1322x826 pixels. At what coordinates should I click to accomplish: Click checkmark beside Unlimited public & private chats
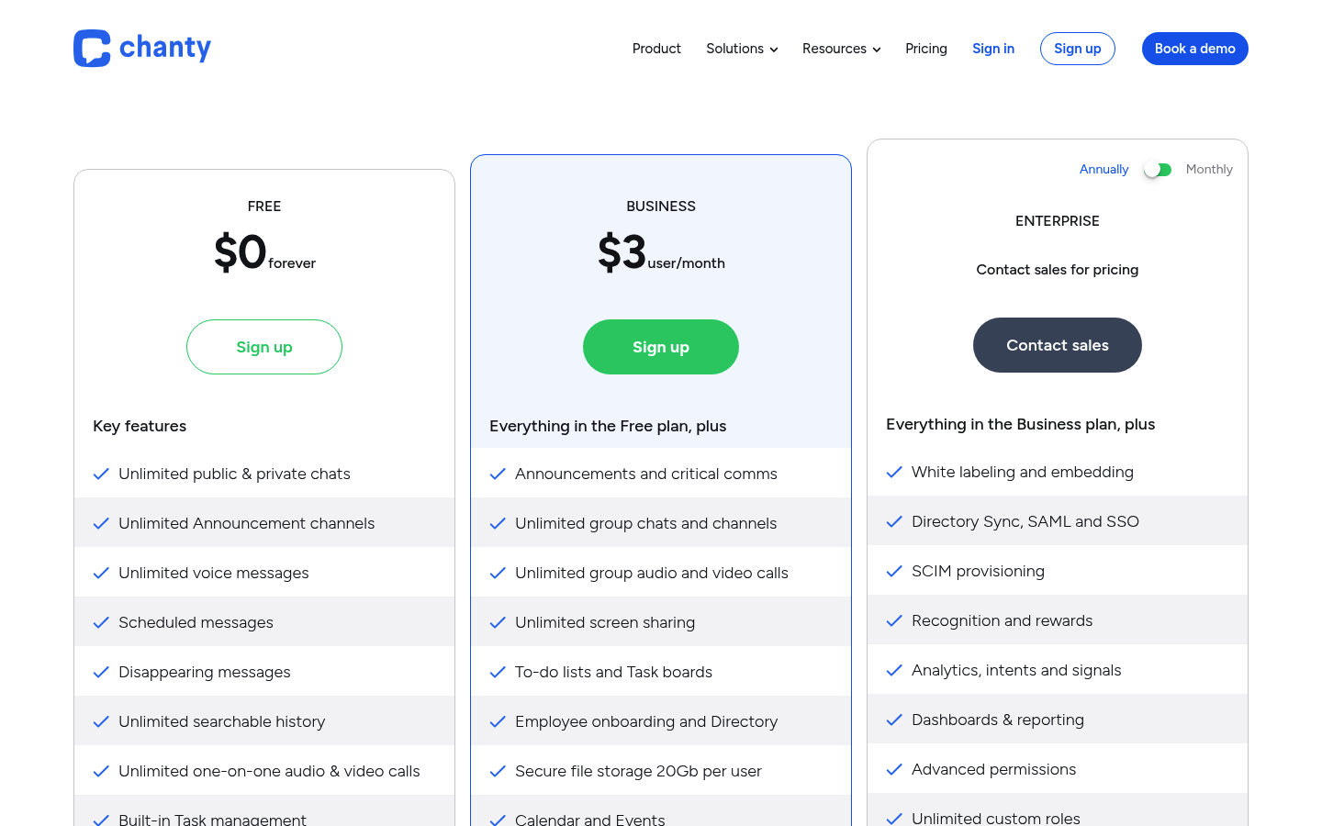pos(101,474)
